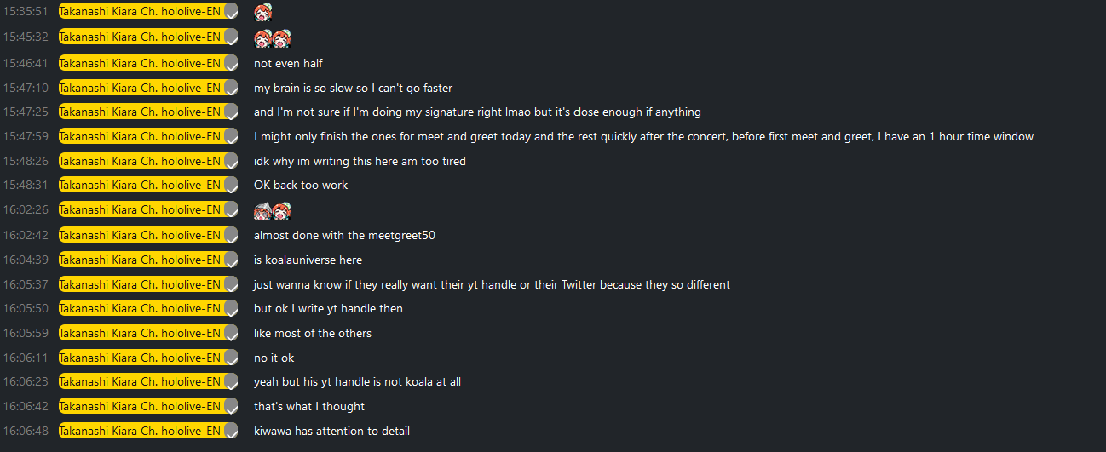Screen dimensions: 1106x452
Task: Click the verified badge beside 'OK back too work'
Action: [231, 186]
